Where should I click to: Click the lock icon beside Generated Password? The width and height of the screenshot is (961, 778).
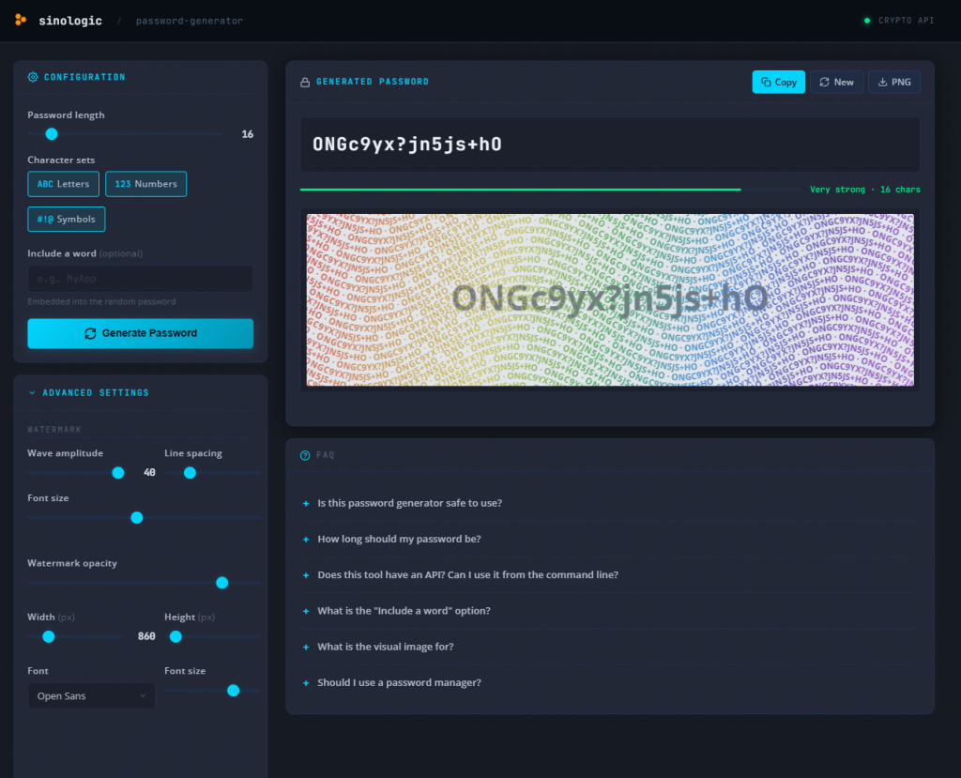click(305, 83)
